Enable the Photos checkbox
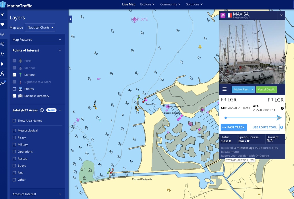 14,89
